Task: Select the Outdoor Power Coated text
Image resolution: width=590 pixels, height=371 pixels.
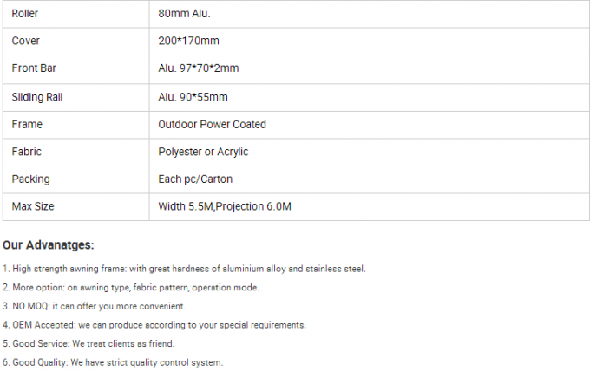Action: (212, 125)
